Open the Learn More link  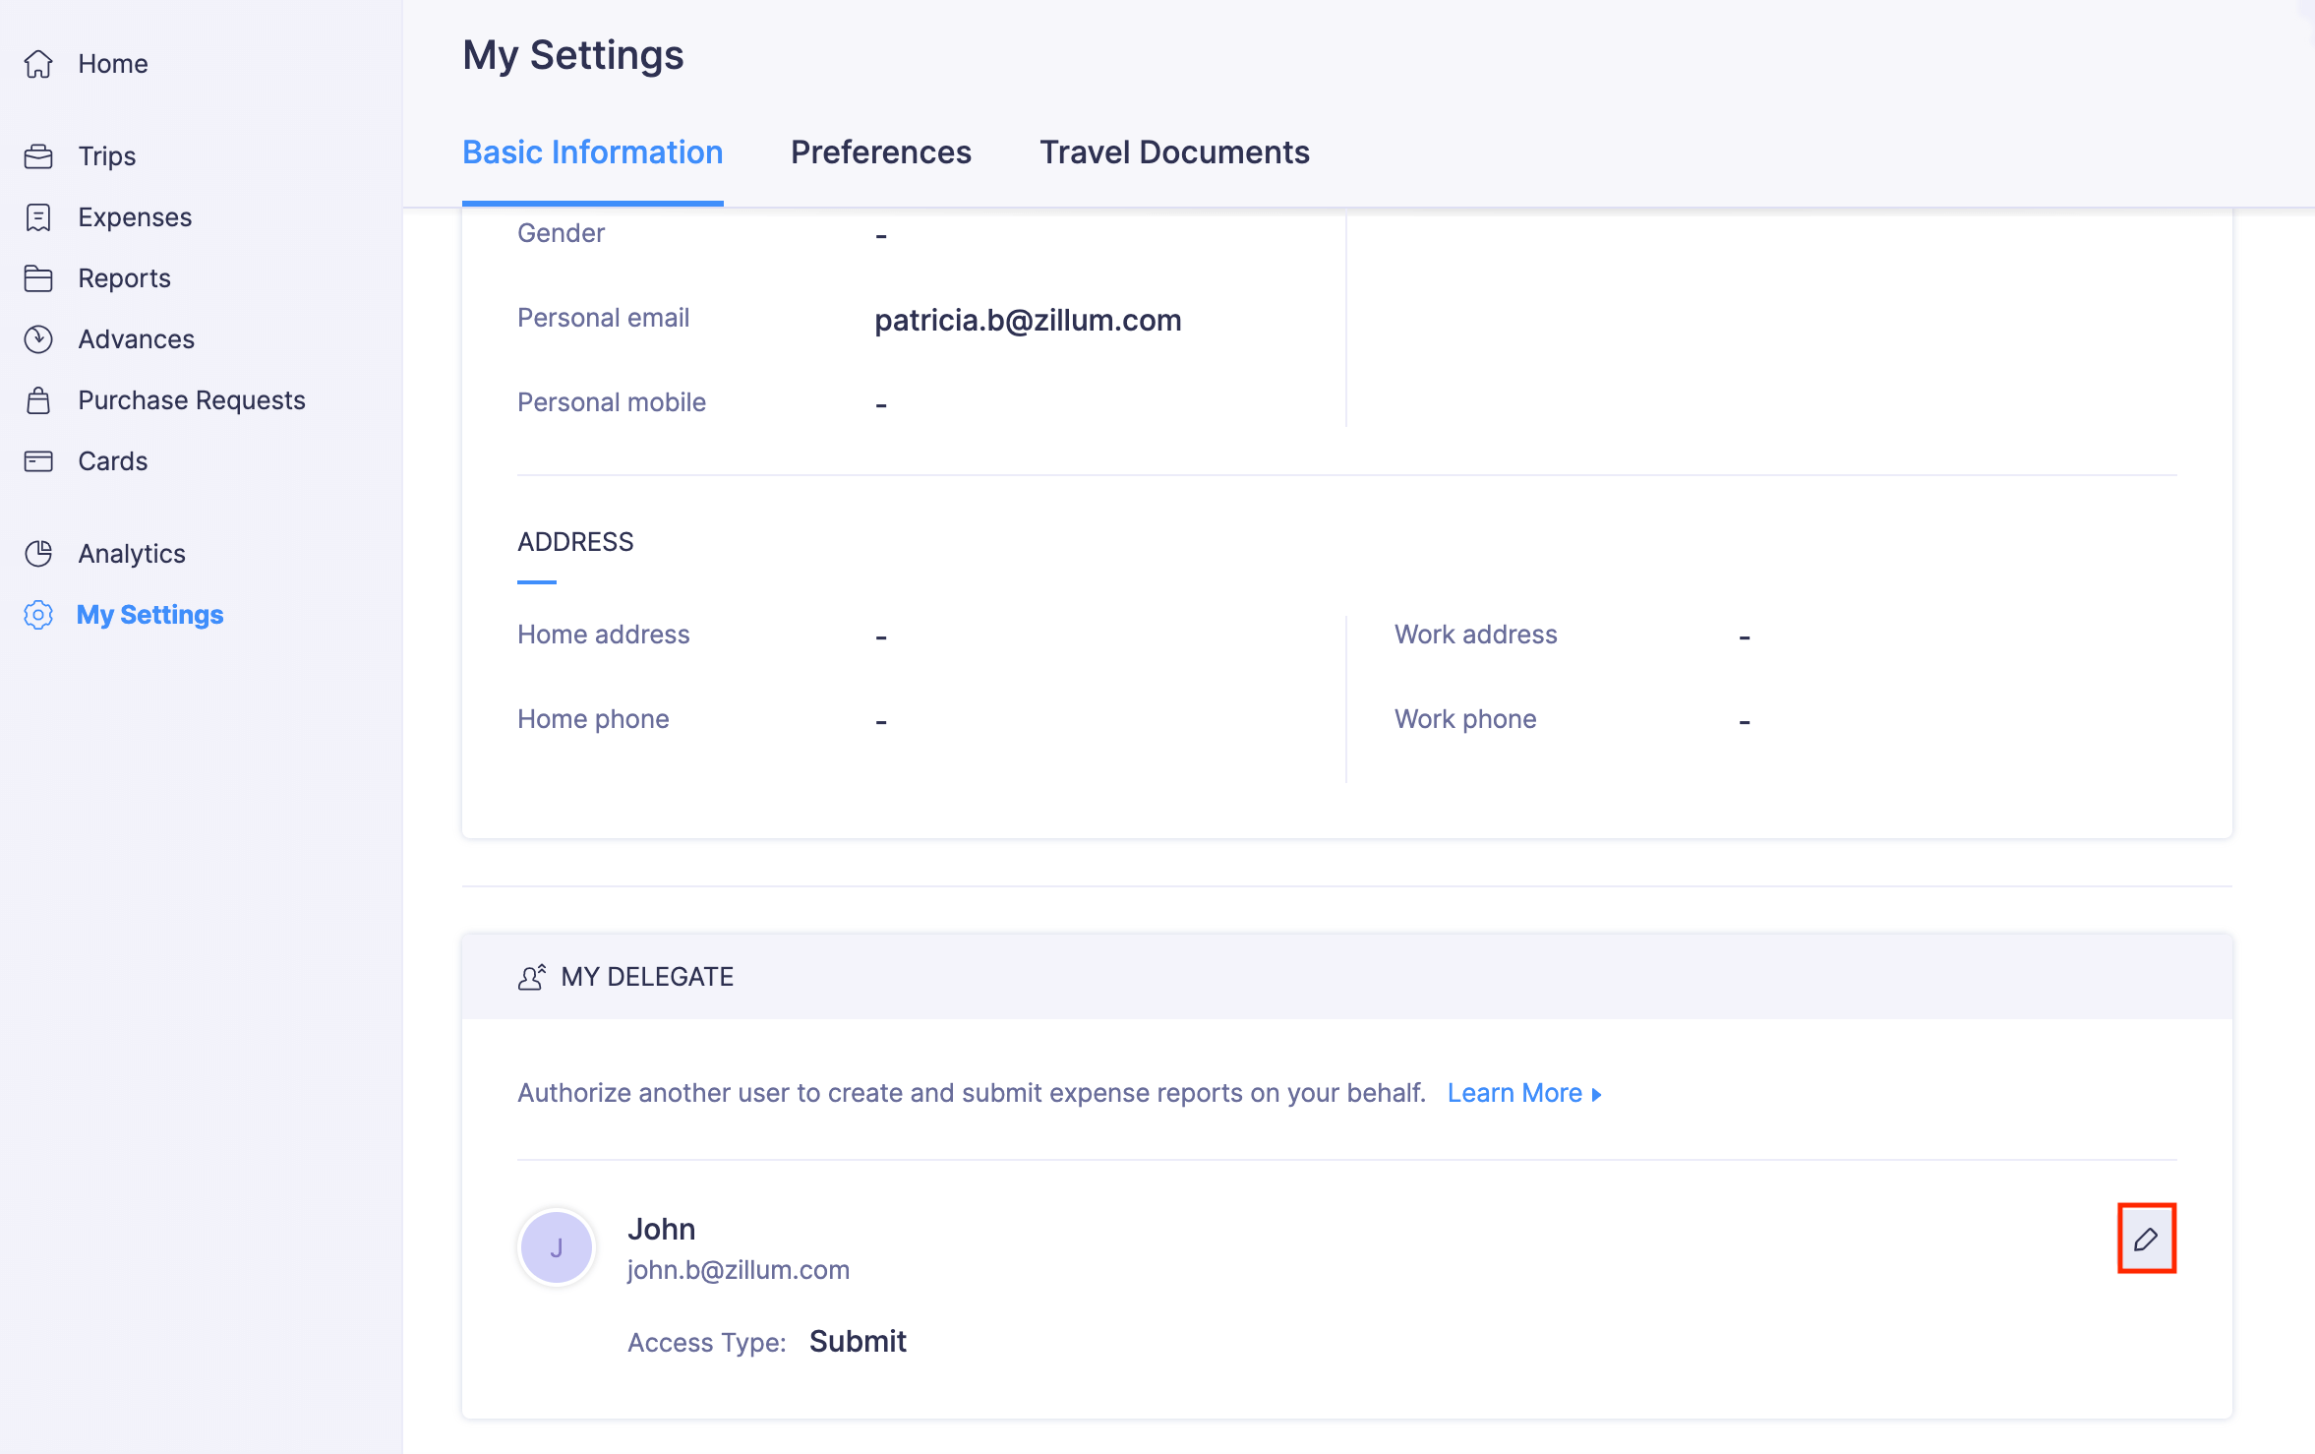click(1514, 1093)
